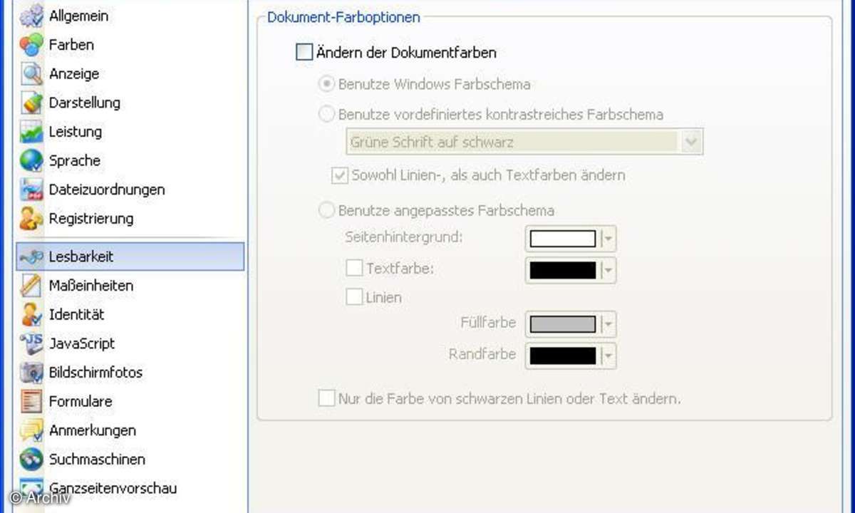The width and height of the screenshot is (855, 513).
Task: Click the Formulare form icon
Action: click(31, 401)
